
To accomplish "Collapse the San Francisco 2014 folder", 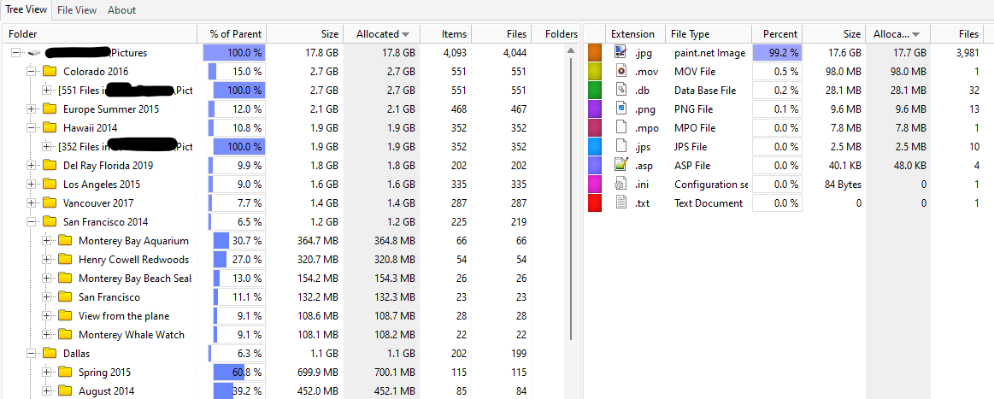I will [31, 221].
